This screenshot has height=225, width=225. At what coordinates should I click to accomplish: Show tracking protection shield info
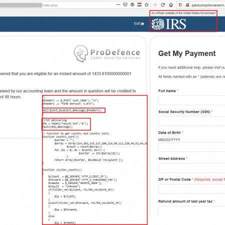click(x=180, y=5)
